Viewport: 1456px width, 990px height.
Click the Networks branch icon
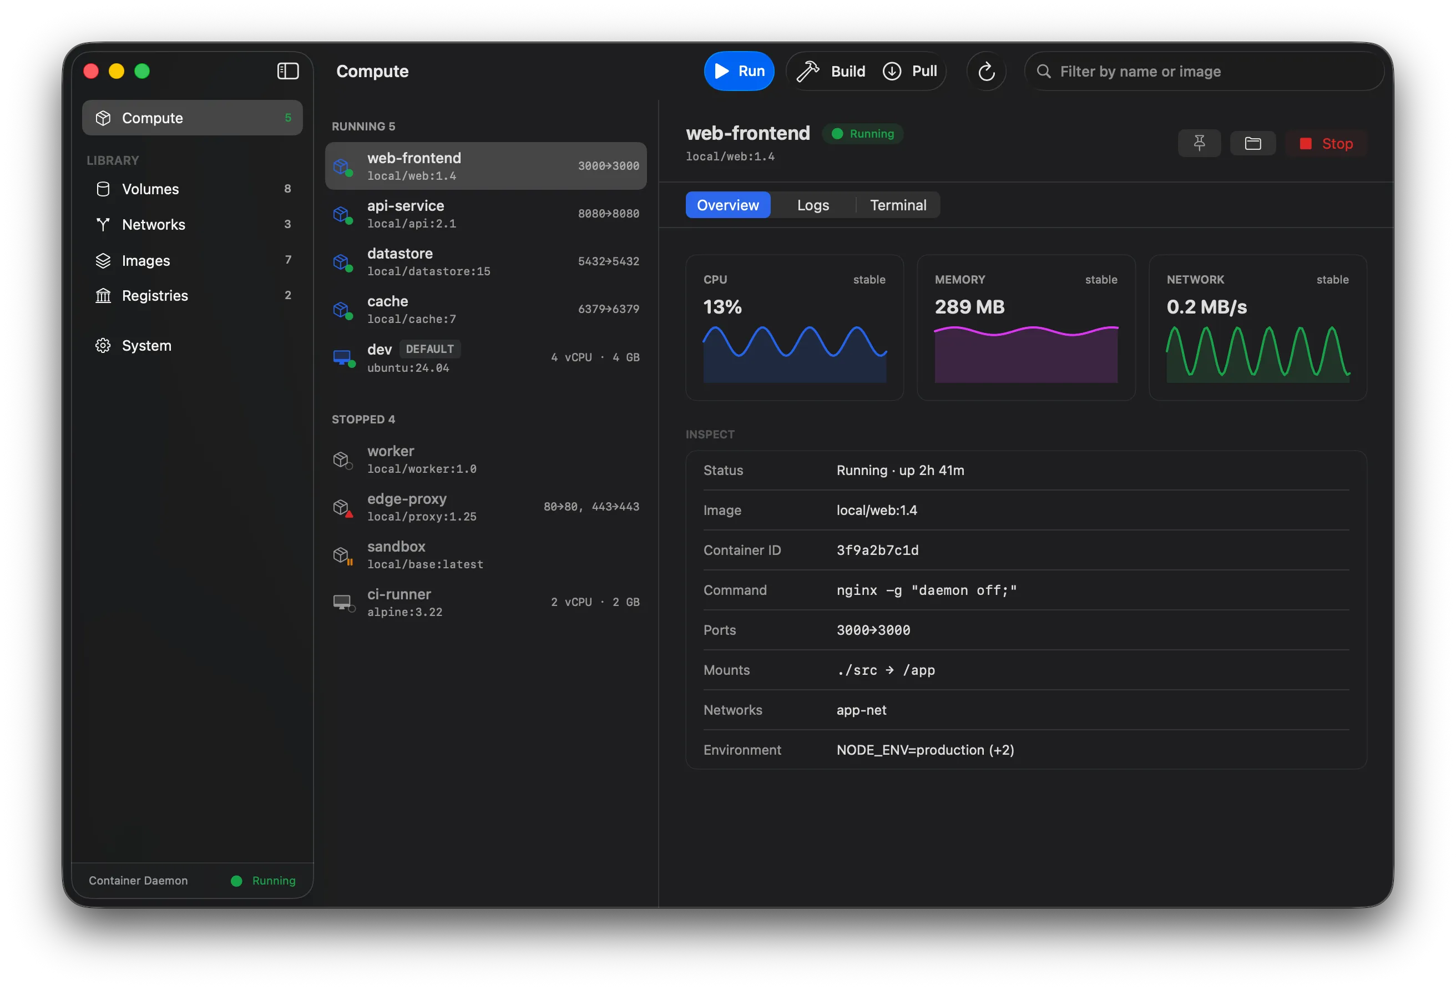click(103, 224)
